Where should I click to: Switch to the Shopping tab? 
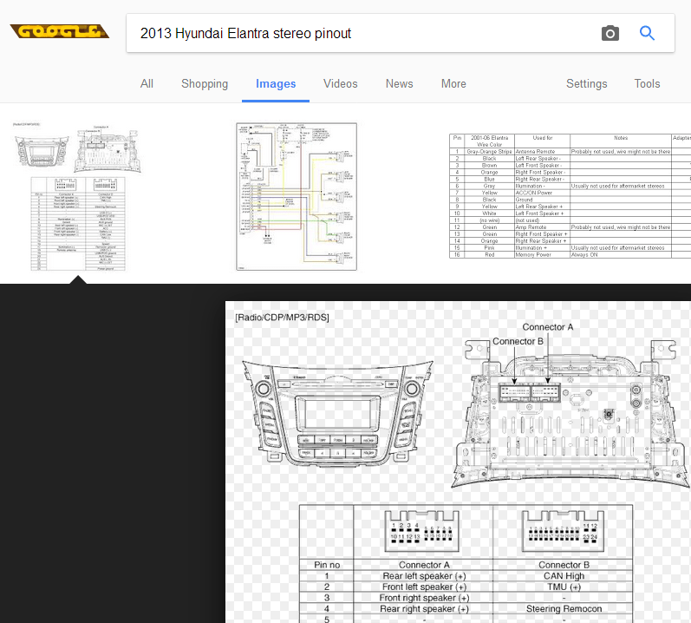pos(205,84)
